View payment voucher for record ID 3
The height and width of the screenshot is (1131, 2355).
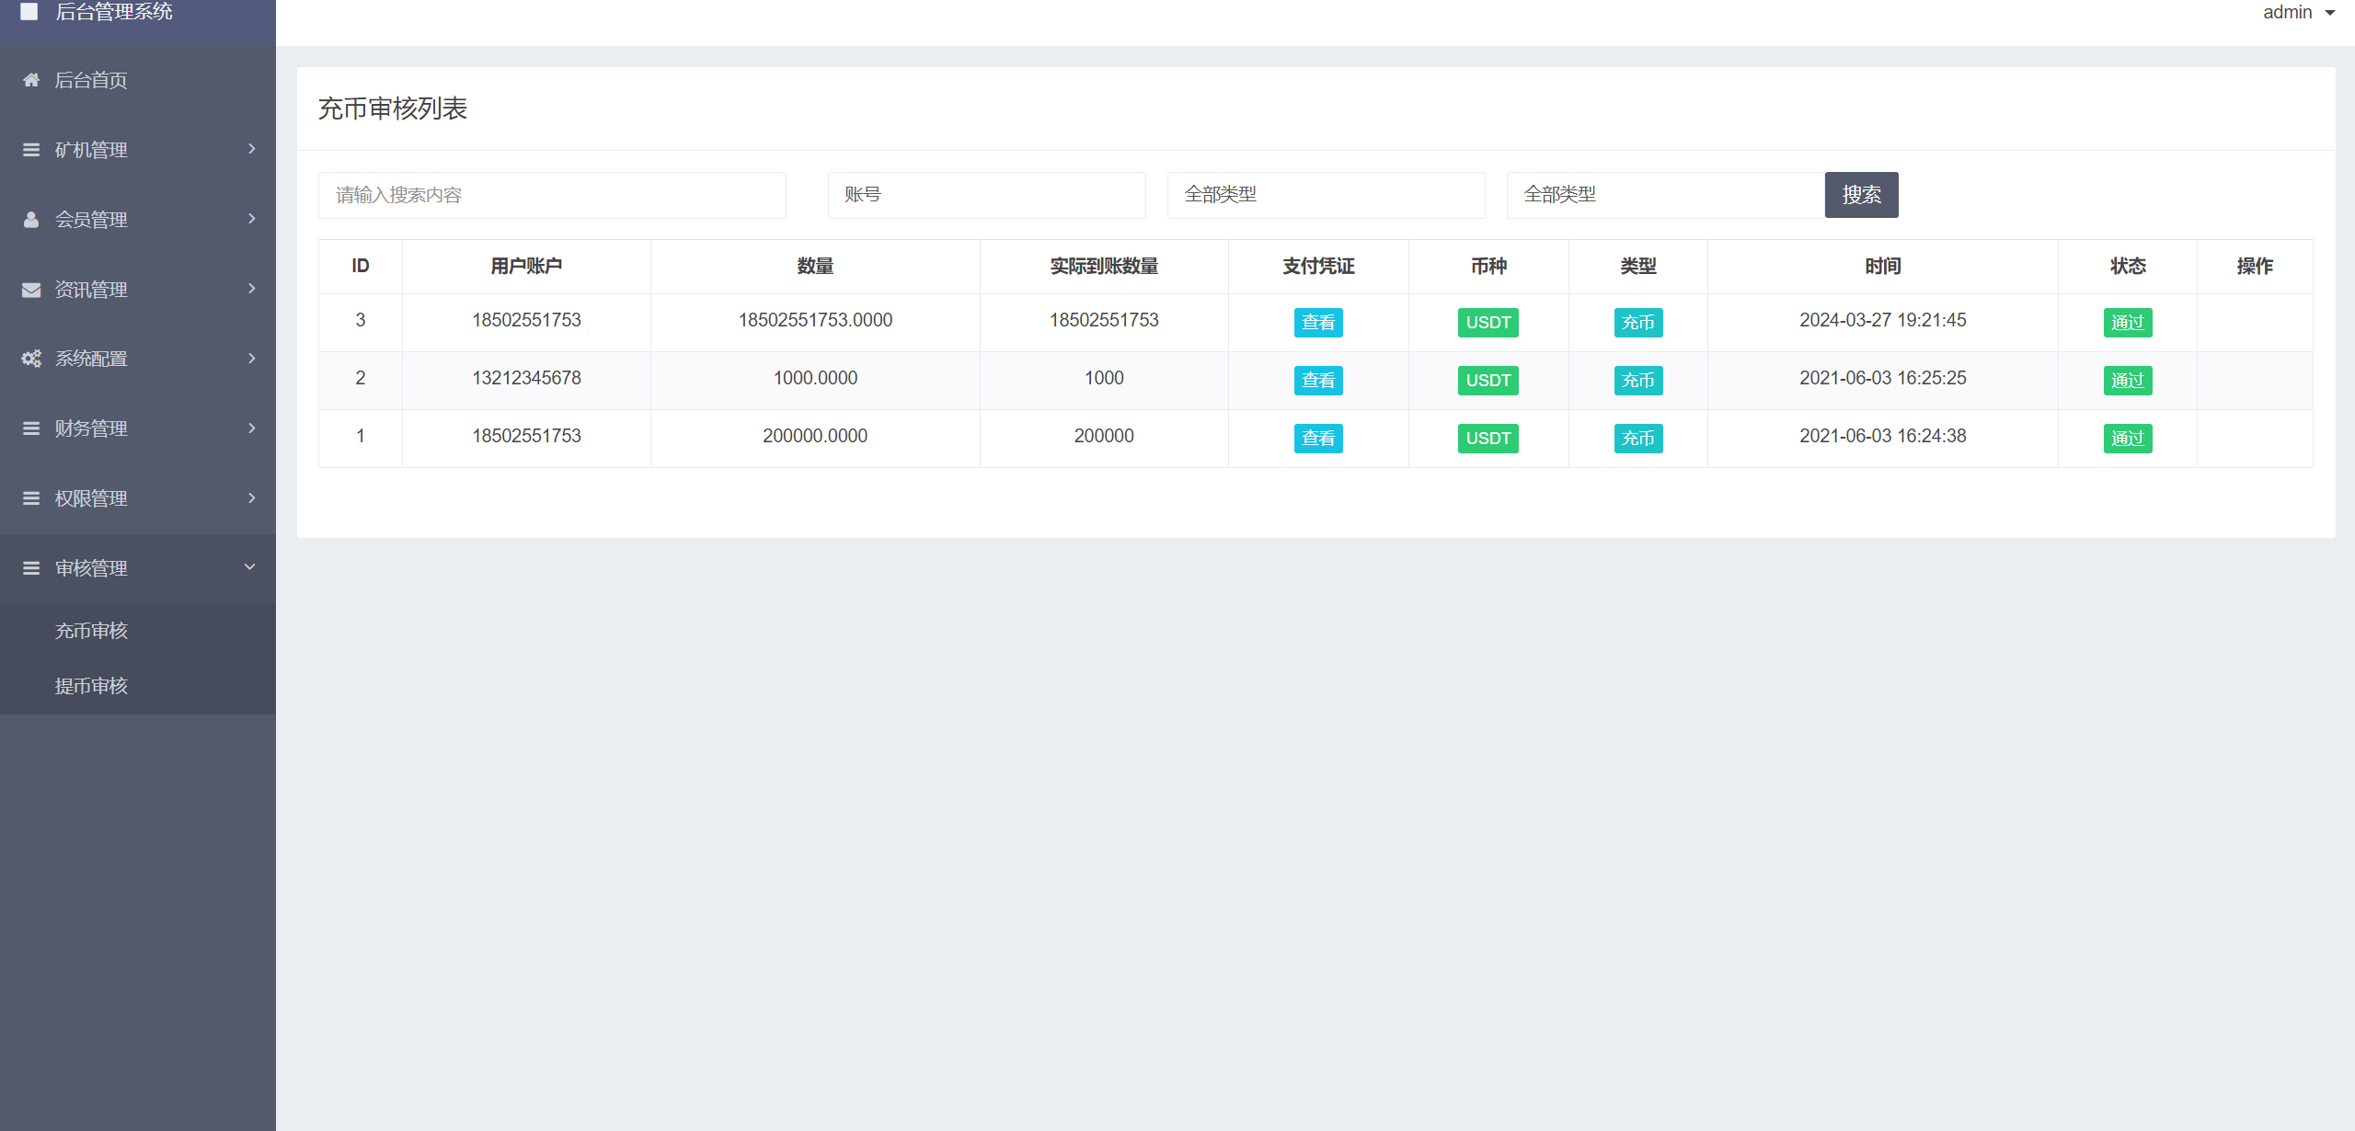point(1317,323)
